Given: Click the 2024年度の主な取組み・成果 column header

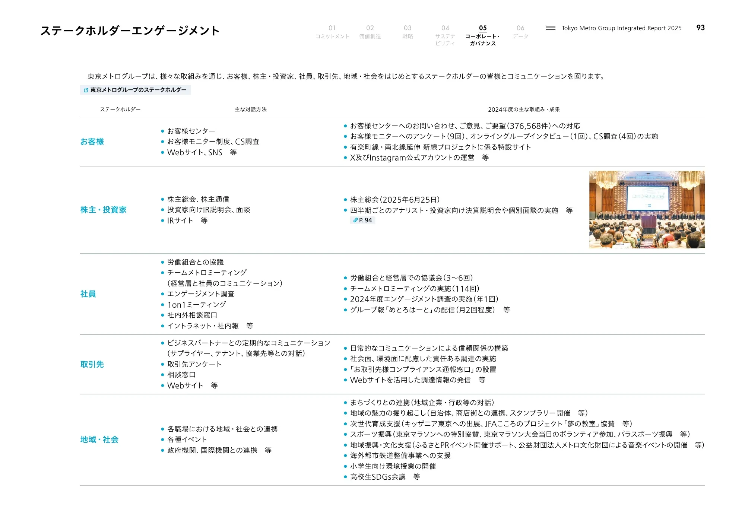Looking at the screenshot, I should 524,109.
